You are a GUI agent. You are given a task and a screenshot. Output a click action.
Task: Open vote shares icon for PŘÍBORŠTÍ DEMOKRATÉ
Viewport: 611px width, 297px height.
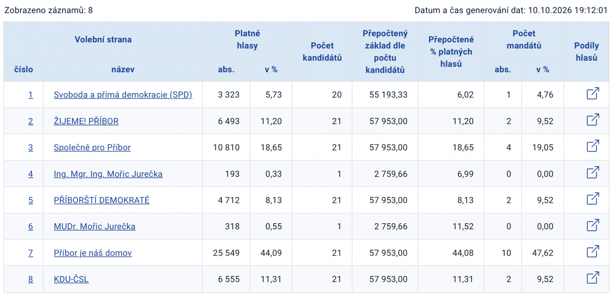[593, 199]
